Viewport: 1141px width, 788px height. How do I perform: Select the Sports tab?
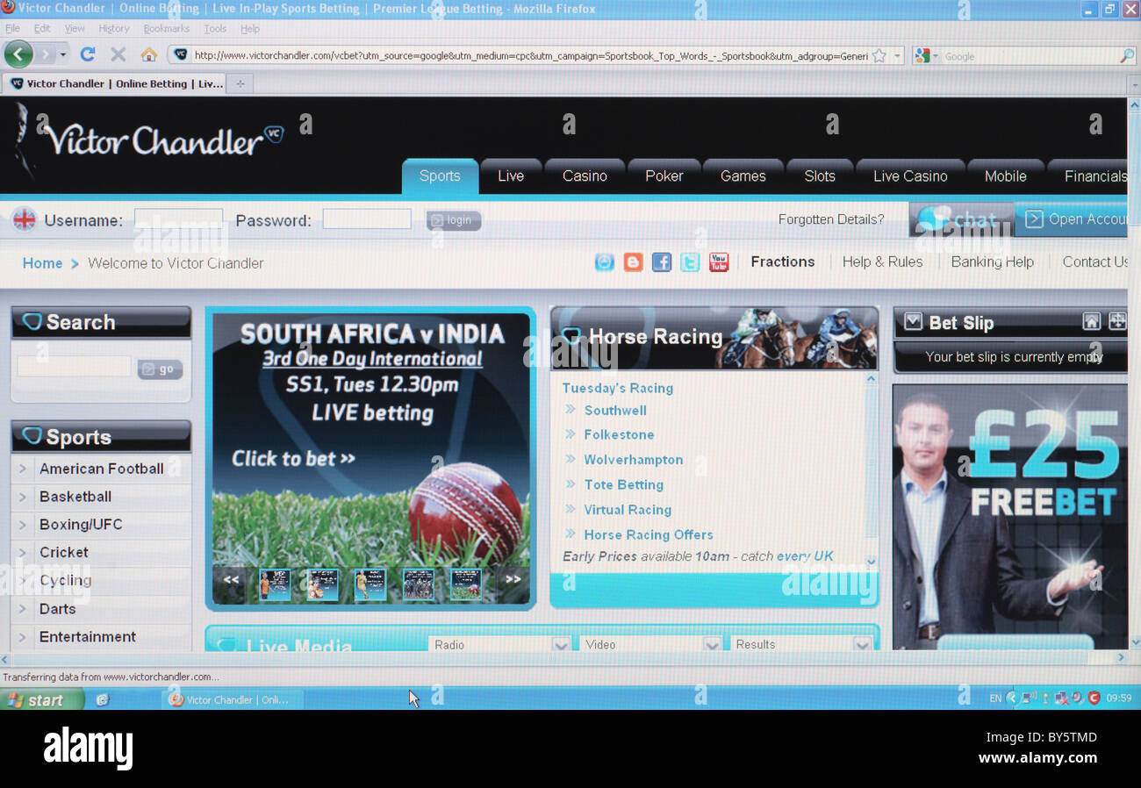click(x=440, y=176)
